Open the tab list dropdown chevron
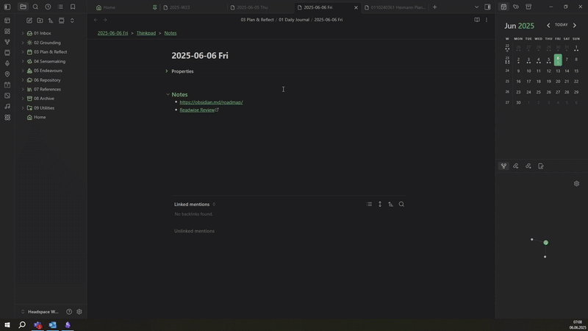Screen dimensions: 588x331 [x=476, y=7]
